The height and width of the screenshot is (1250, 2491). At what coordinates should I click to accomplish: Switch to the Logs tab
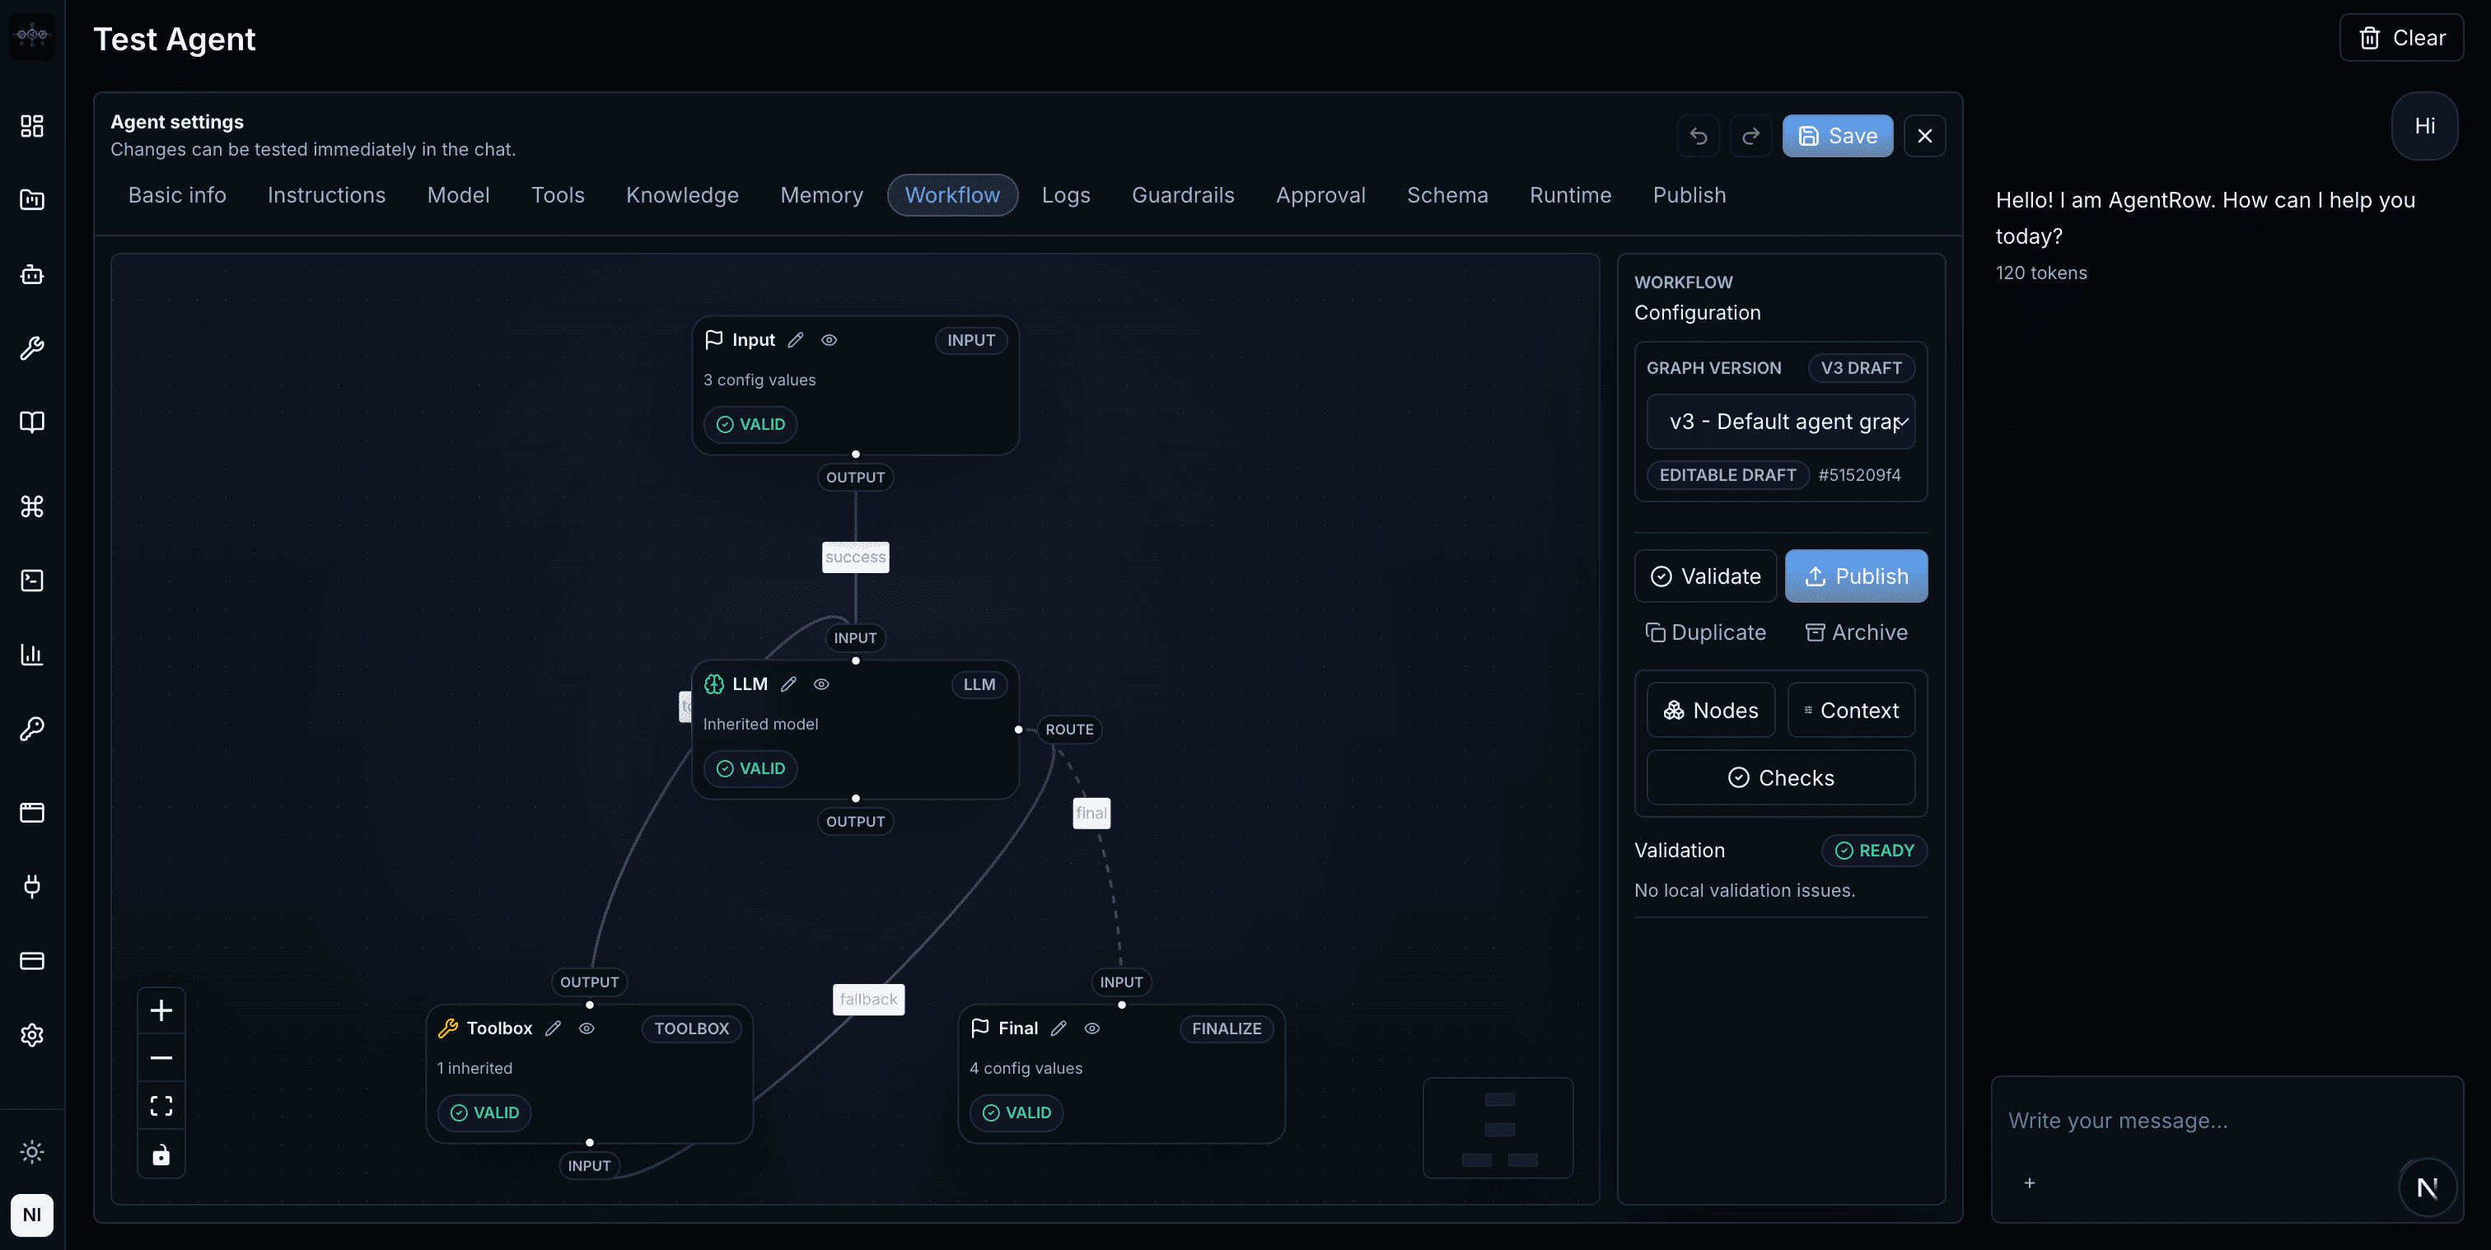coord(1066,195)
